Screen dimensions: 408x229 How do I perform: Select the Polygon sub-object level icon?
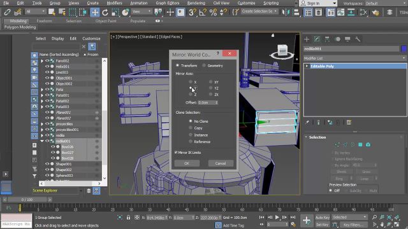[360, 144]
